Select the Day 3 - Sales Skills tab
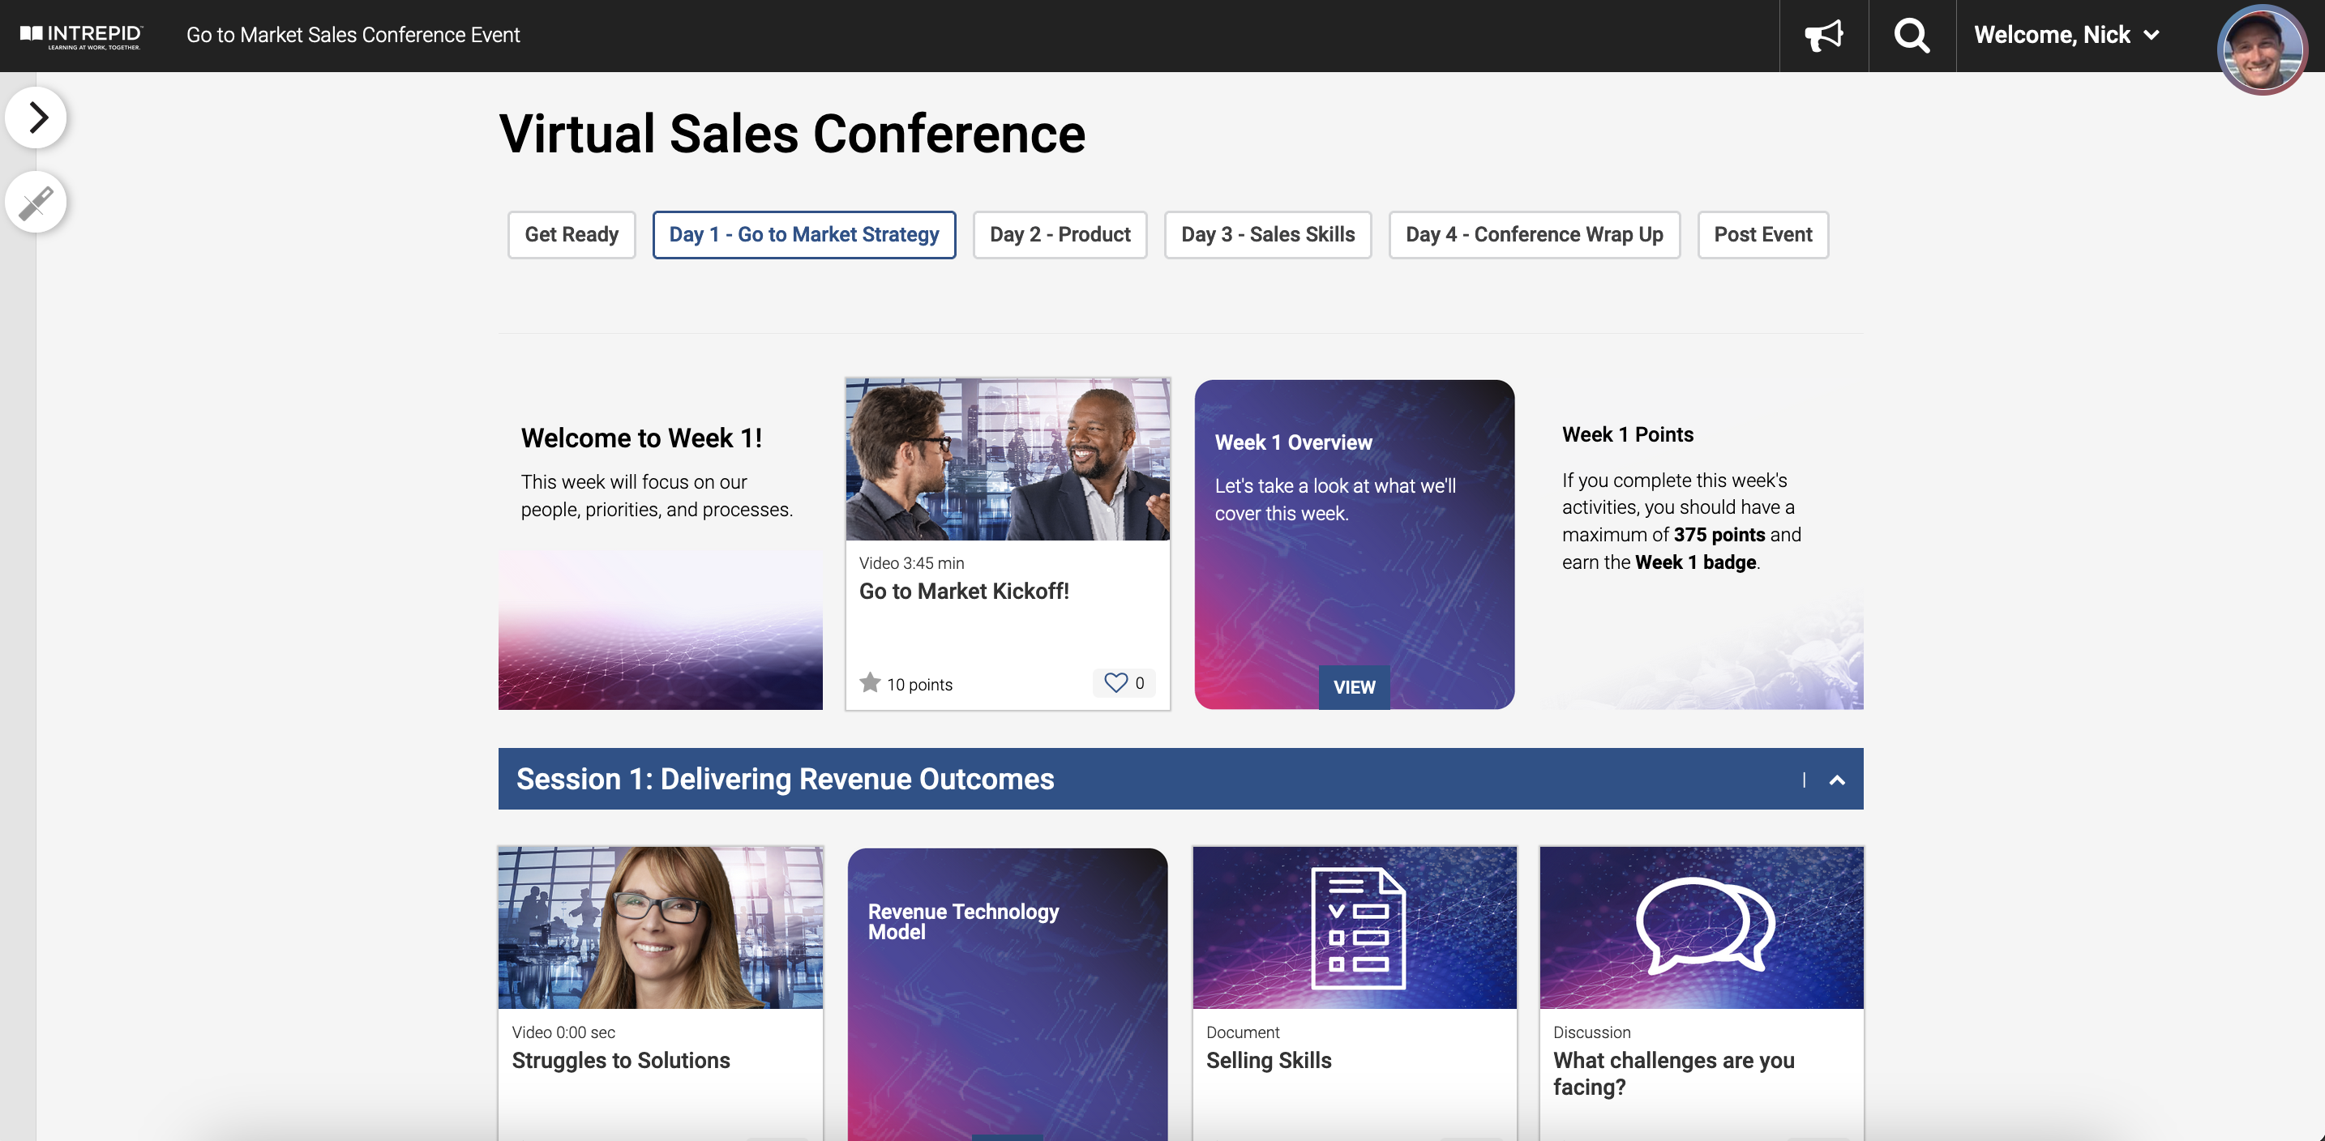Screen dimensions: 2325x1141 click(1267, 234)
